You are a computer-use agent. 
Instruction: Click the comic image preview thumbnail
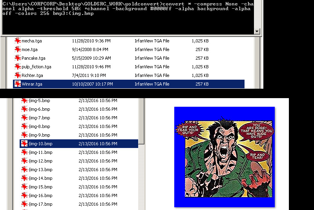click(224, 157)
